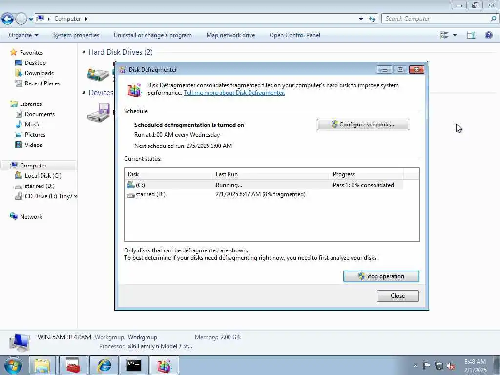Toggle the preview pane icon
The image size is (500, 375).
click(x=471, y=35)
